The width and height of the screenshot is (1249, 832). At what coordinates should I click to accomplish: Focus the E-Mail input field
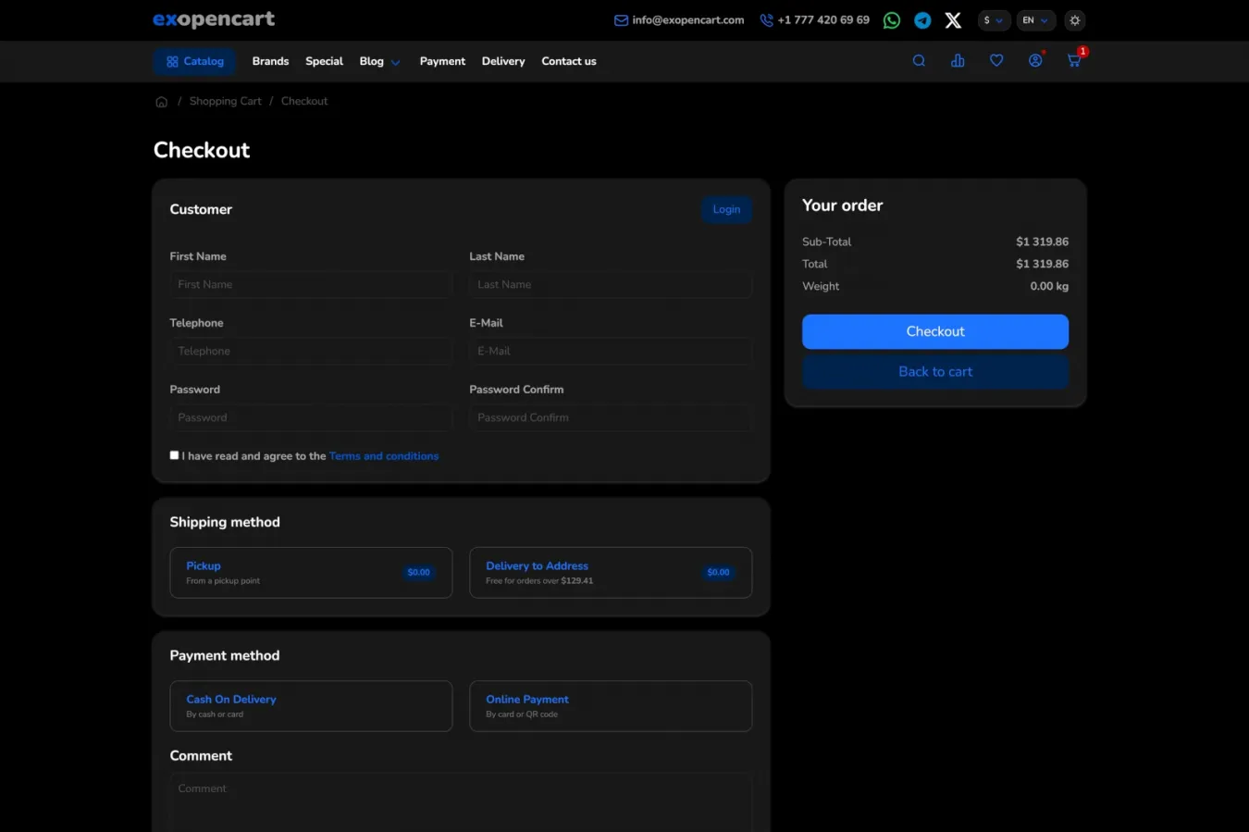pyautogui.click(x=611, y=352)
